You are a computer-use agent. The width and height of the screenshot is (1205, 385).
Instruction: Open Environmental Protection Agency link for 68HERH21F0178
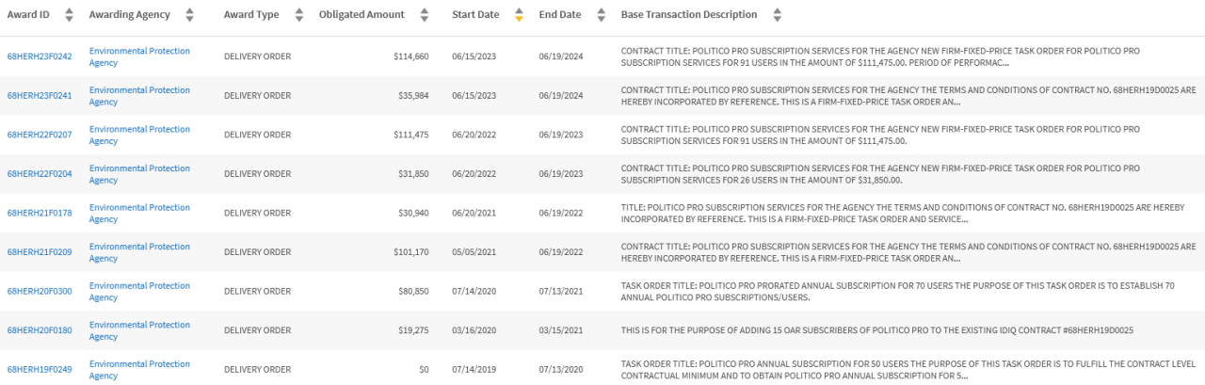pyautogui.click(x=139, y=213)
